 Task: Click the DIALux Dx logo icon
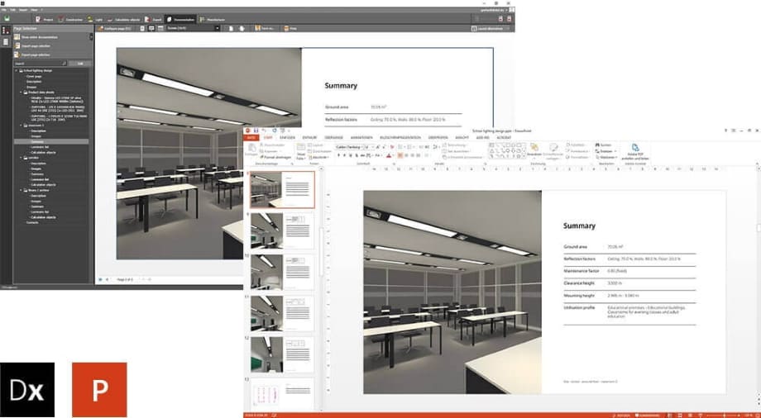click(27, 389)
